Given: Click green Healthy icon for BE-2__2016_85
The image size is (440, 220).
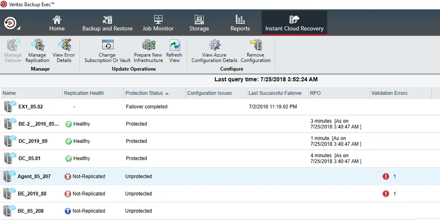Looking at the screenshot, I should click(x=69, y=124).
